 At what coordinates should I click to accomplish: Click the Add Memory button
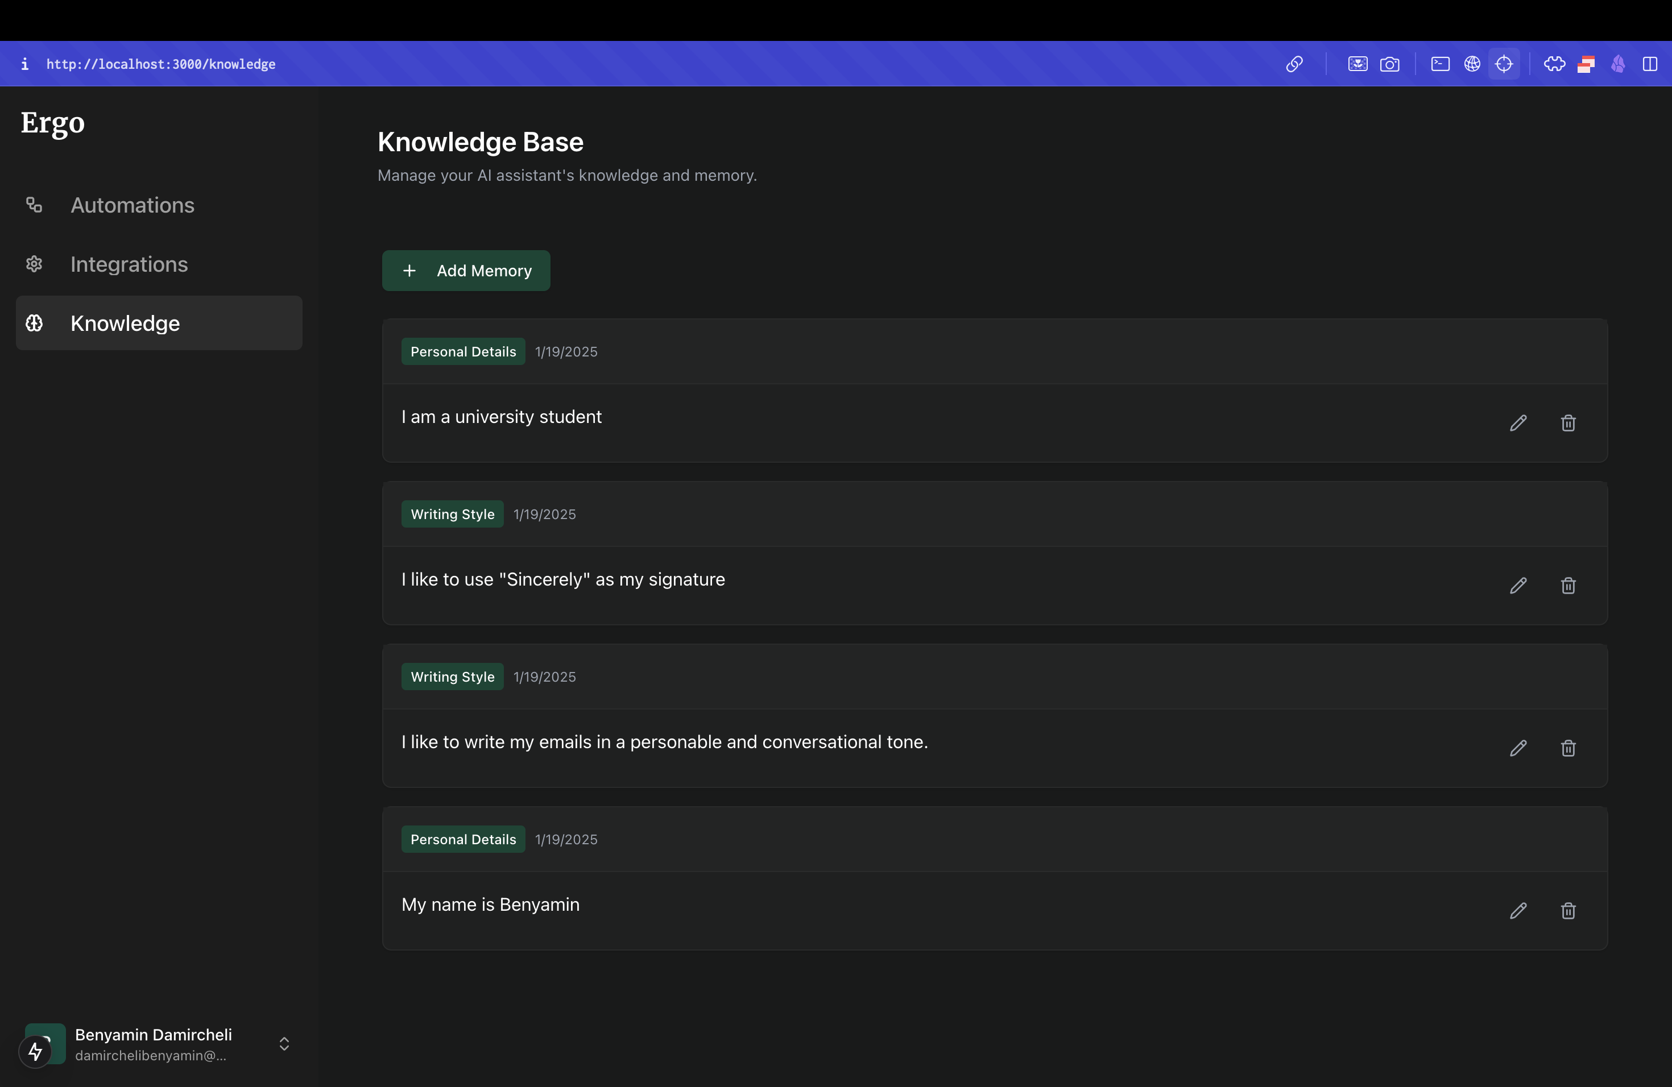pos(466,271)
